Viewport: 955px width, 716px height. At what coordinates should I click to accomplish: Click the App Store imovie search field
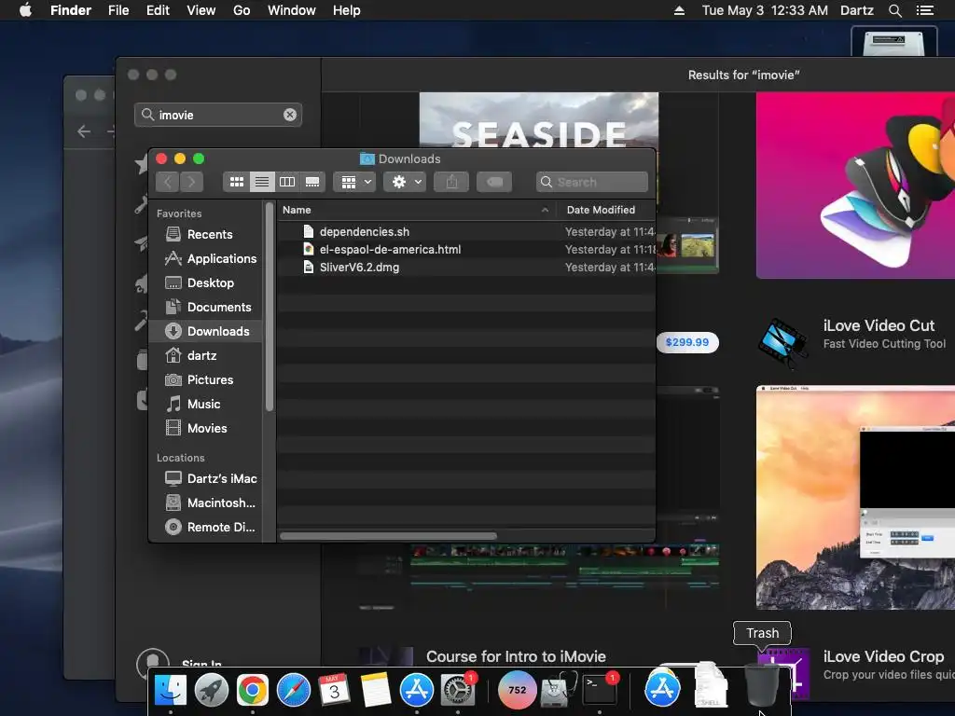point(218,115)
